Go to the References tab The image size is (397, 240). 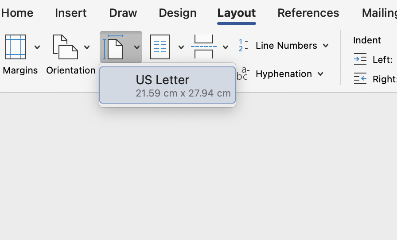[x=308, y=13]
